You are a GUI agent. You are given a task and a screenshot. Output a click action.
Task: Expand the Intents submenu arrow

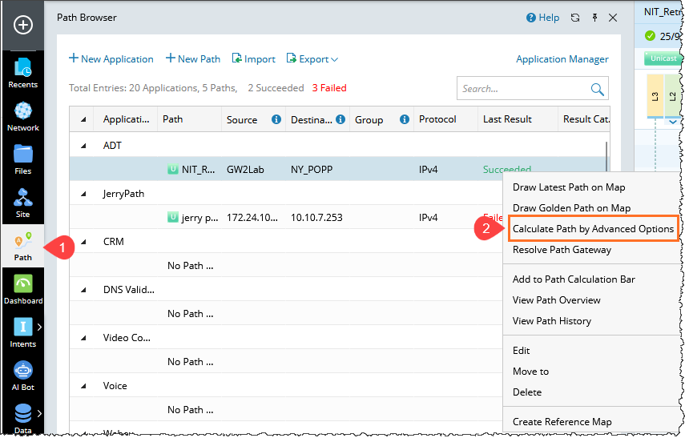click(39, 327)
